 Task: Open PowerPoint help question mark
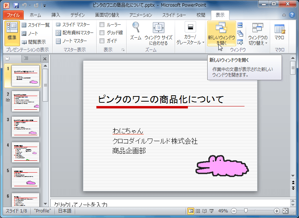(x=292, y=15)
